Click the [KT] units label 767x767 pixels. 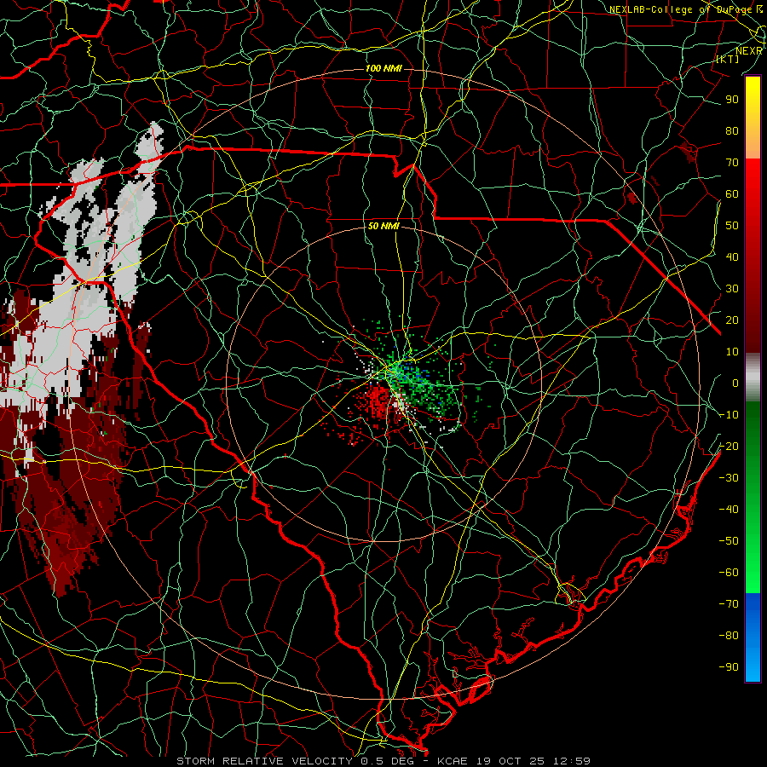727,59
